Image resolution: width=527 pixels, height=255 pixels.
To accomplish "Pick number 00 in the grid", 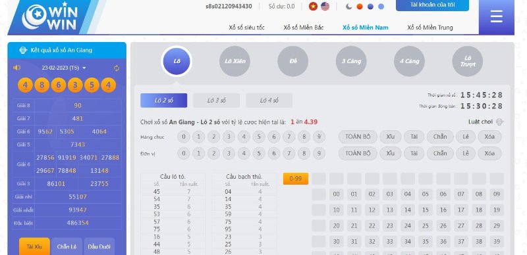I will click(x=337, y=195).
